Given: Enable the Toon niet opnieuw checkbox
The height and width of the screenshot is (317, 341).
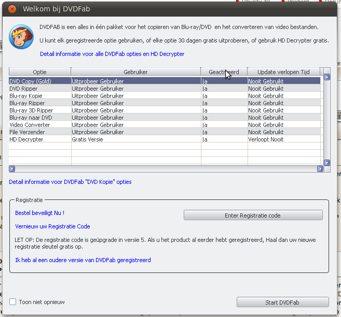Looking at the screenshot, I should click(12, 302).
